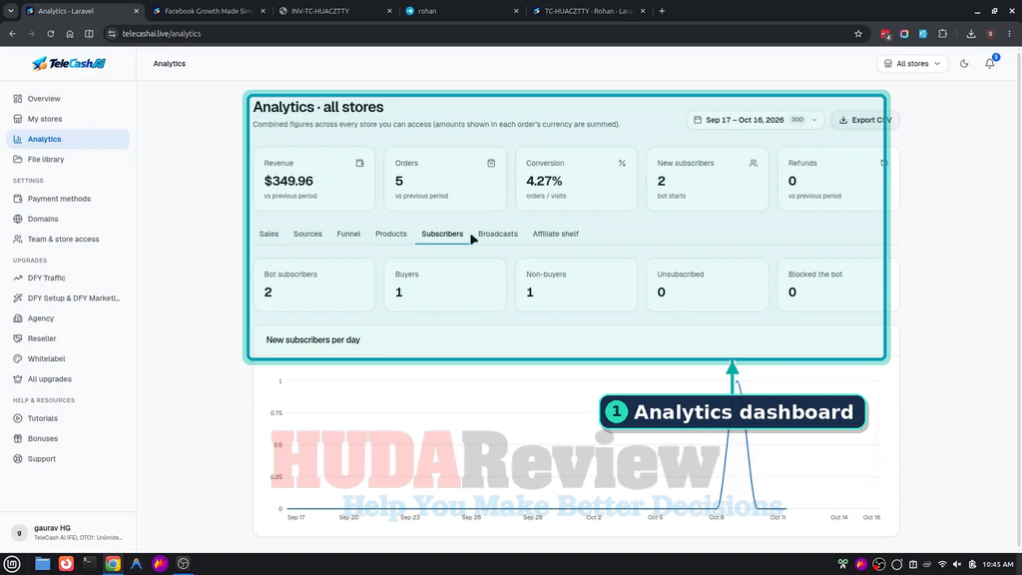The height and width of the screenshot is (575, 1022).
Task: Click the telecashai.live/analytics address bar
Action: (482, 34)
